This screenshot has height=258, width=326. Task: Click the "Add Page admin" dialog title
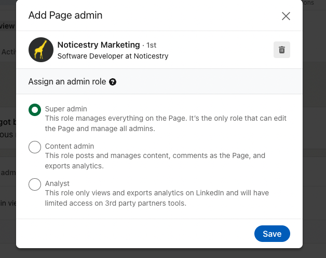pos(65,15)
